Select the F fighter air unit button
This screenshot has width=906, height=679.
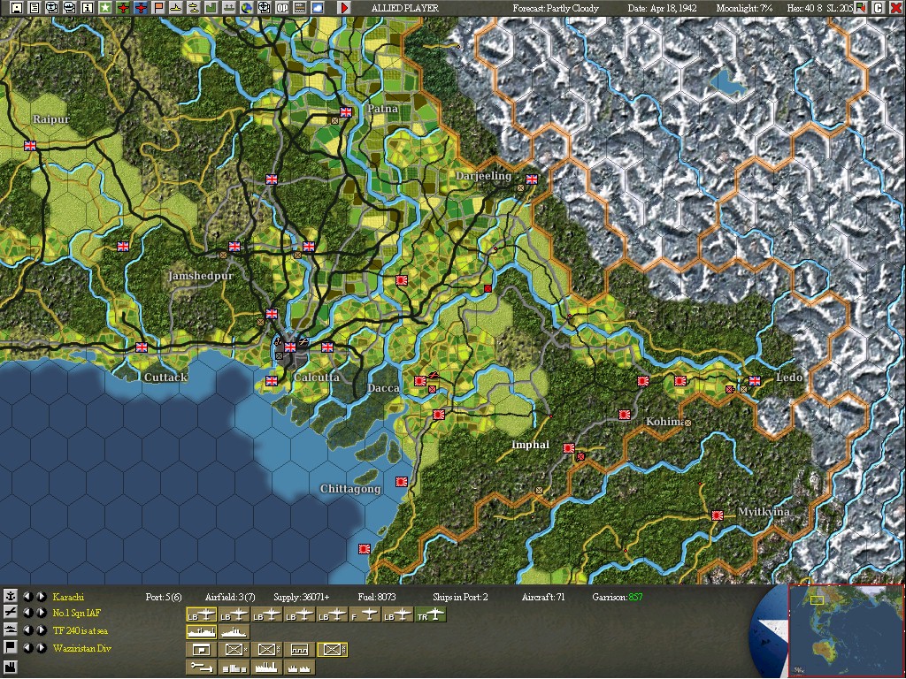point(365,615)
